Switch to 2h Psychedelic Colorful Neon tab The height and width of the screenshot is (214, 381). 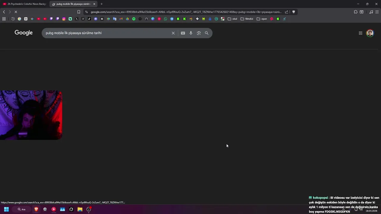pos(24,4)
